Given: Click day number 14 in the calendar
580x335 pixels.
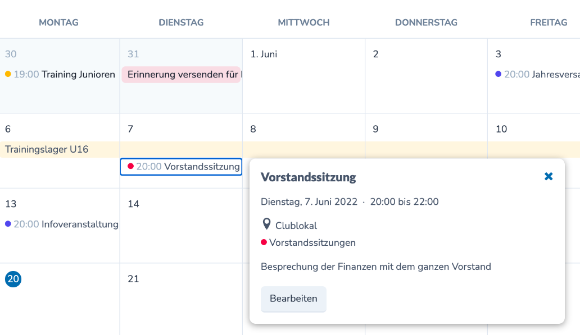Looking at the screenshot, I should tap(133, 204).
